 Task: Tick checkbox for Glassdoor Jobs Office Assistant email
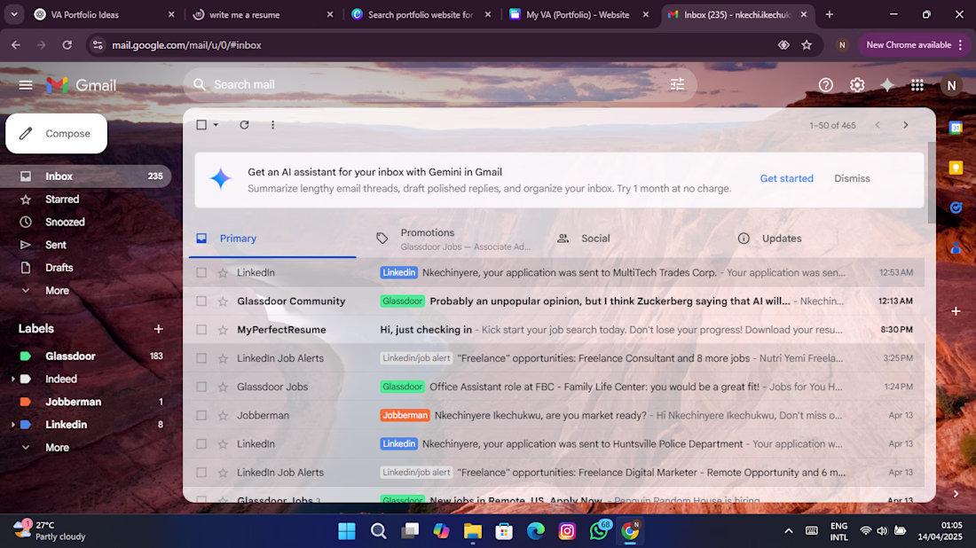click(x=201, y=387)
